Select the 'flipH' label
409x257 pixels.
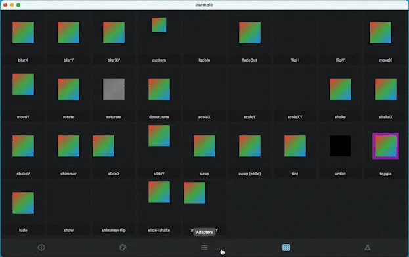coord(295,60)
